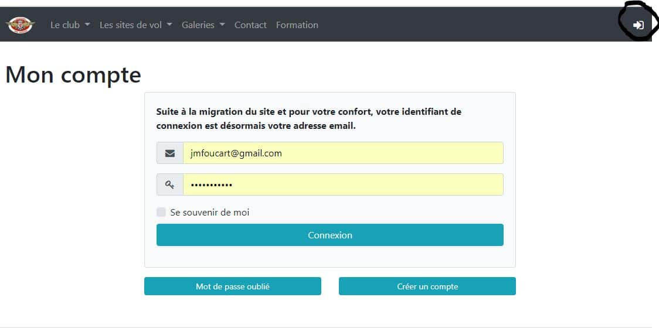Click the club logo in the navbar
The image size is (659, 328).
[x=20, y=25]
